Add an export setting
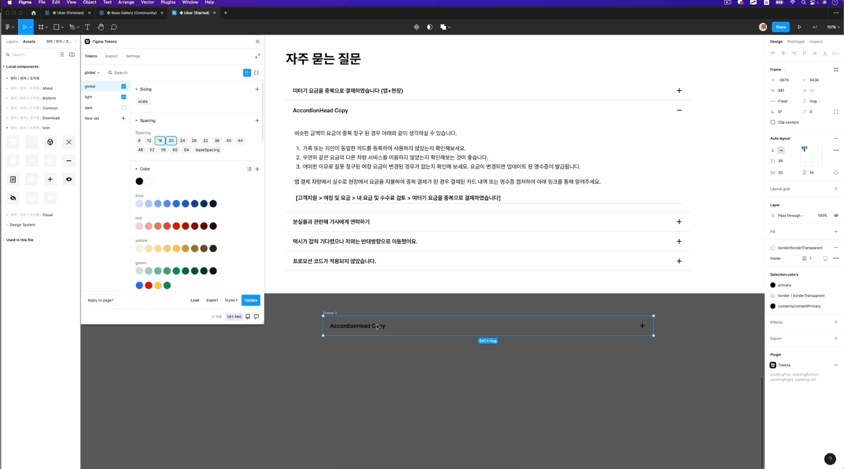Image resolution: width=844 pixels, height=469 pixels. (x=836, y=339)
